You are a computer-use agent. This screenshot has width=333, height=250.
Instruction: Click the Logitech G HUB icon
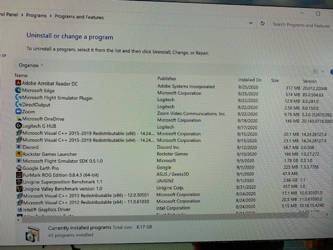19,126
